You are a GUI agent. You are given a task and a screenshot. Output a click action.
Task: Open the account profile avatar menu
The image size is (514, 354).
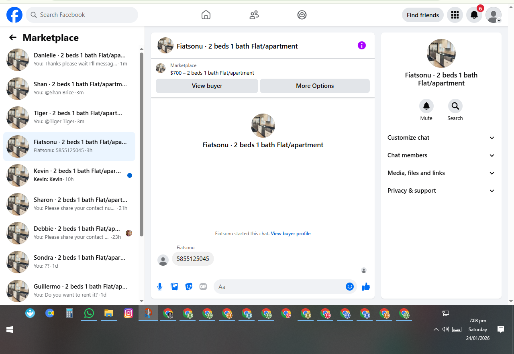click(x=494, y=15)
